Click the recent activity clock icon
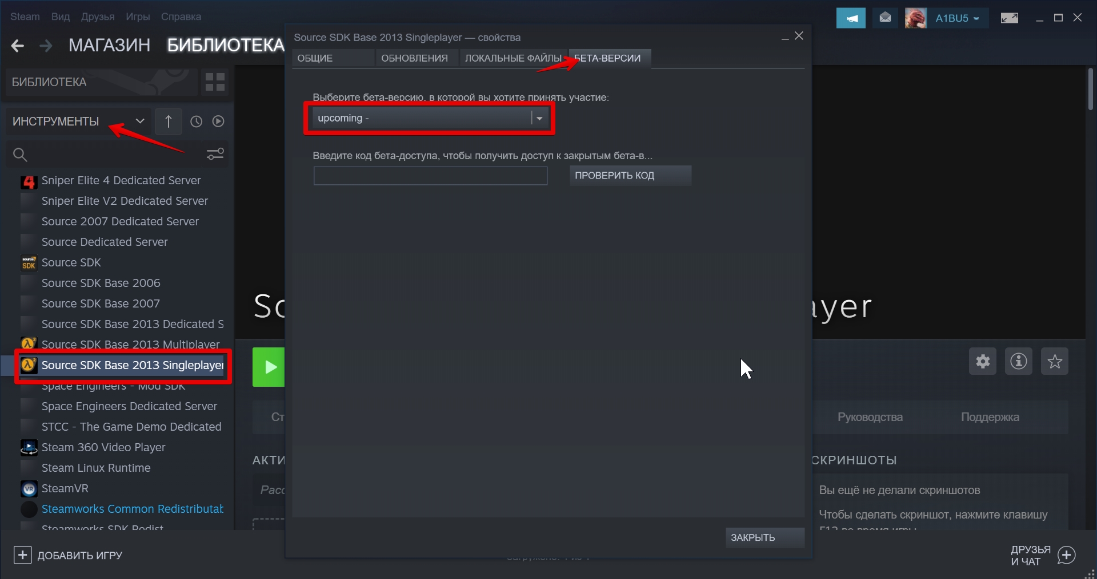This screenshot has height=579, width=1097. point(197,122)
